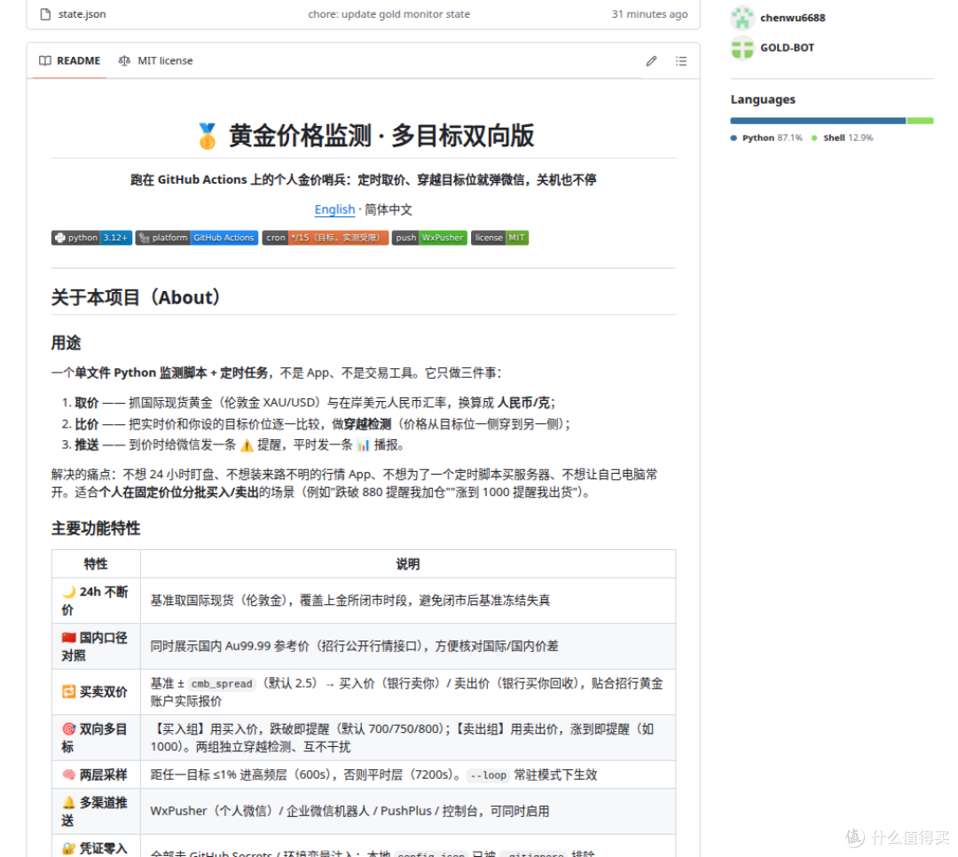Open the state.json file
The image size is (958, 857).
(x=82, y=14)
